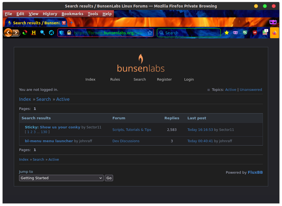Viewport: 282px width, 206px height.
Task: Open the Bookmarks menu
Action: click(72, 14)
